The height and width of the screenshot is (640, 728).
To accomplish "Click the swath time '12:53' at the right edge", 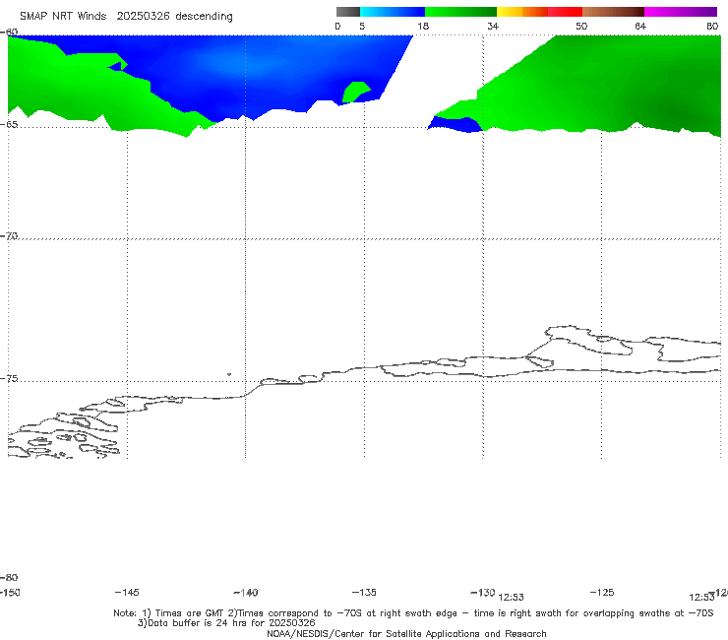I will 701,598.
